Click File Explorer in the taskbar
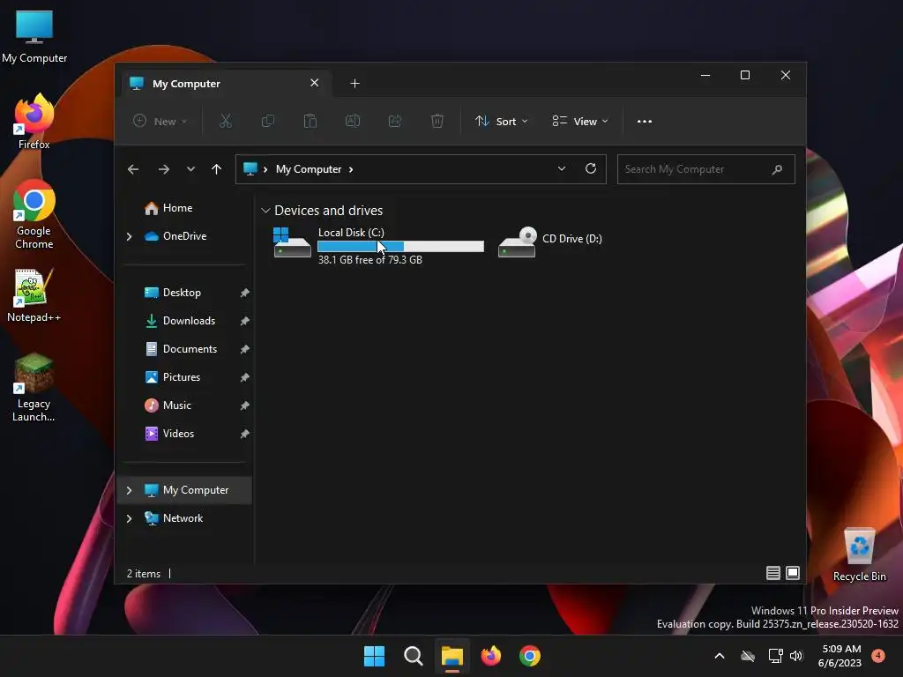Image resolution: width=903 pixels, height=677 pixels. 452,656
